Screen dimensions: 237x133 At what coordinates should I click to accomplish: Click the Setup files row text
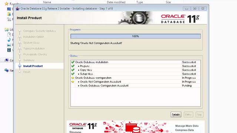pyautogui.click(x=86, y=74)
